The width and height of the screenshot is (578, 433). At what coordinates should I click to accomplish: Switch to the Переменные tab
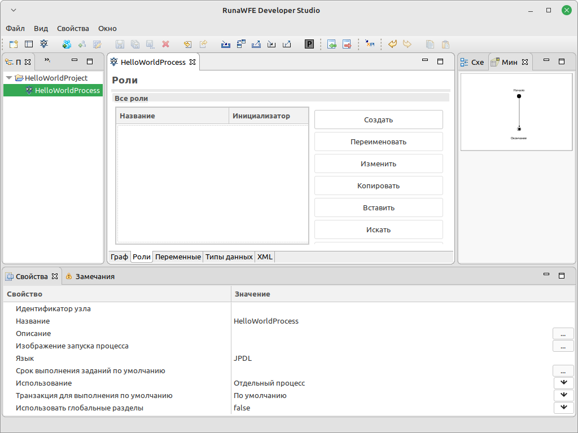[178, 257]
